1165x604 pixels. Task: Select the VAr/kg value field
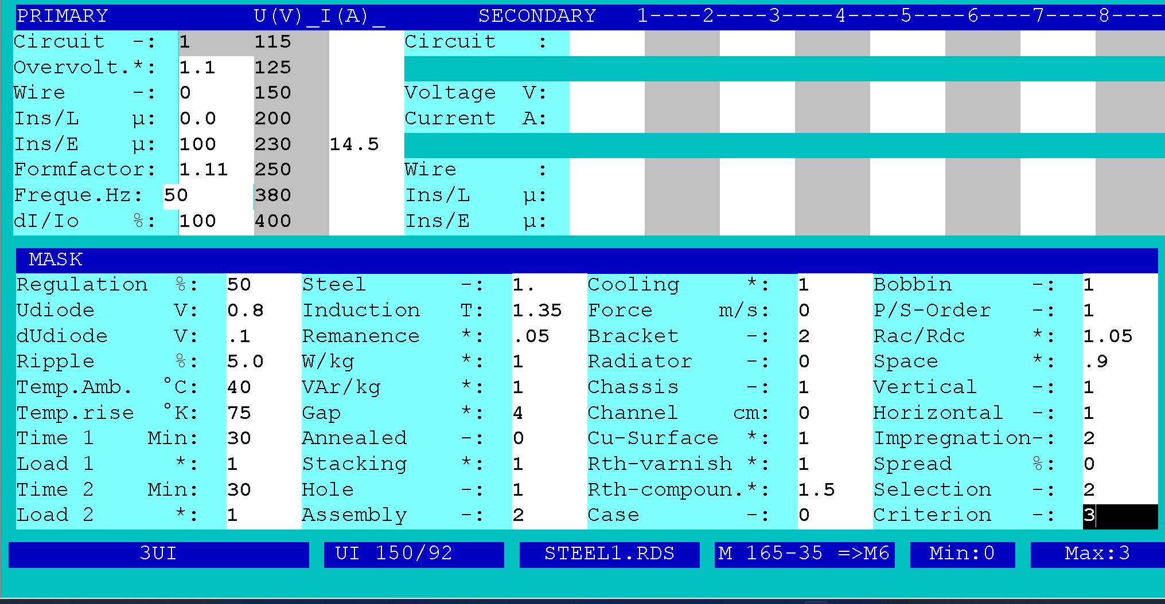pyautogui.click(x=550, y=388)
